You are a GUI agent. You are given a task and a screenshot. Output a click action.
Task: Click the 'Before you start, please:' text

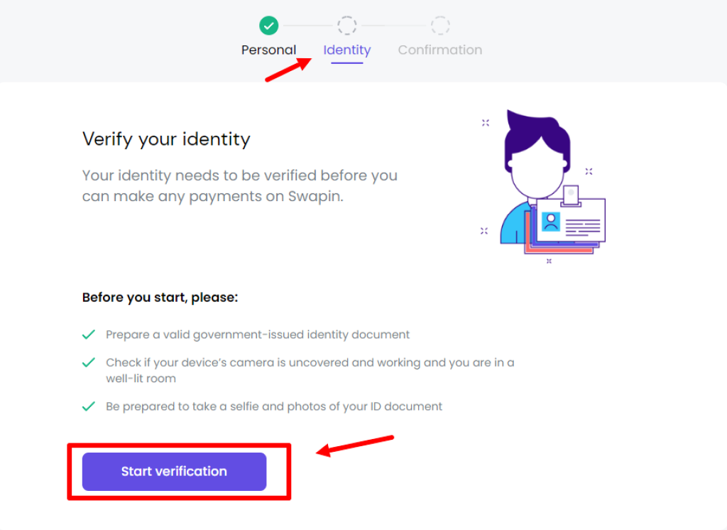click(x=160, y=298)
